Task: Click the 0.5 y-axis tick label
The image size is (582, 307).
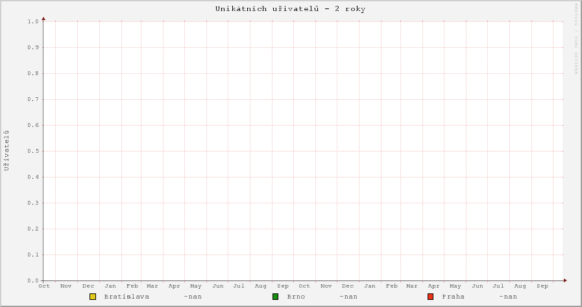Action: 33,151
